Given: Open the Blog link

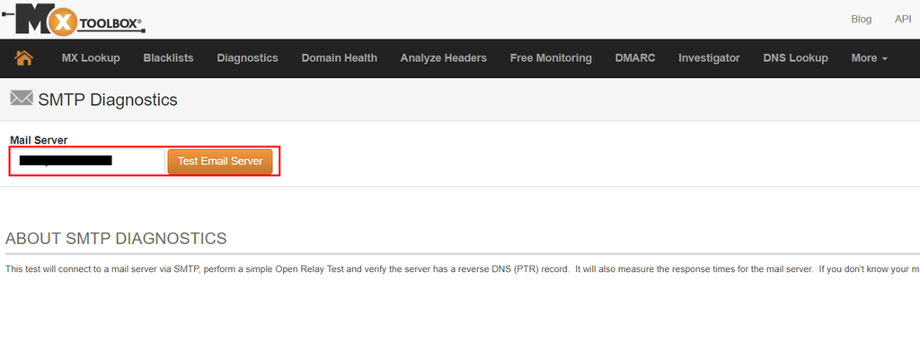Looking at the screenshot, I should [x=862, y=20].
